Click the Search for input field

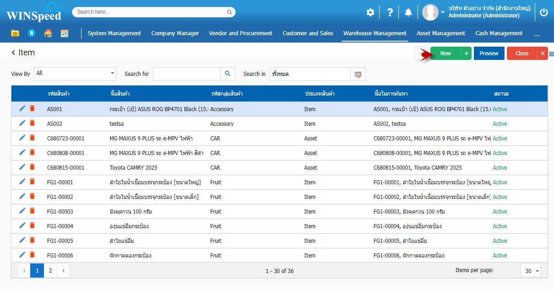186,74
